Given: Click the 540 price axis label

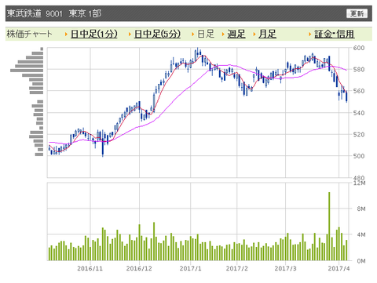Looking at the screenshot, I should (x=359, y=113).
